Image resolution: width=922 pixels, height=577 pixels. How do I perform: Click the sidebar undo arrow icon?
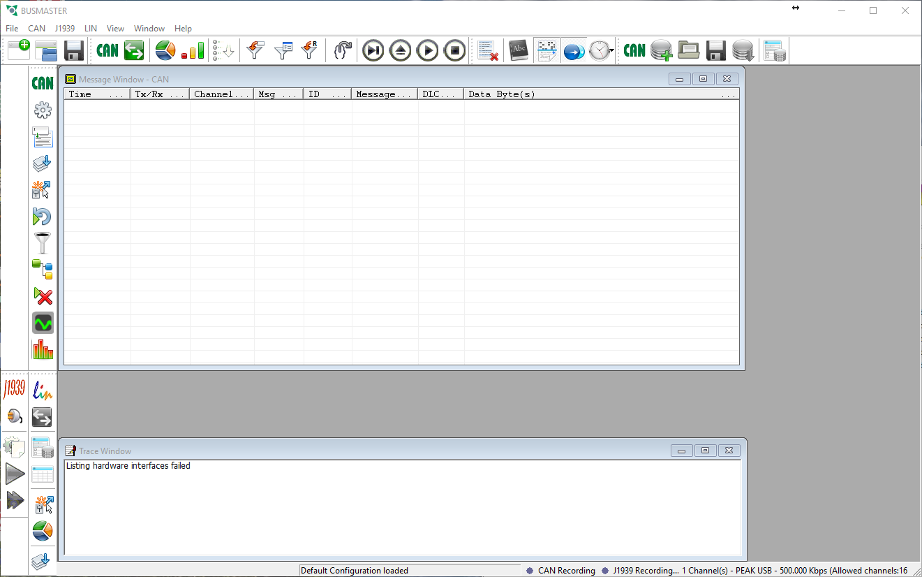click(x=43, y=217)
